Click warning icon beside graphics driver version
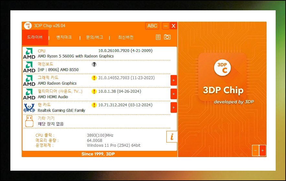The image size is (286, 181). click(94, 78)
